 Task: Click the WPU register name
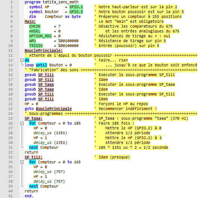point(33,41)
